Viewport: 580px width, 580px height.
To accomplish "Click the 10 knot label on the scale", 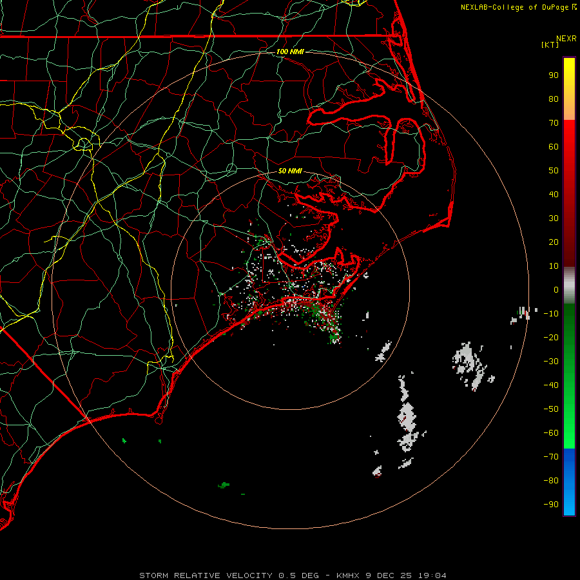I will [x=554, y=266].
